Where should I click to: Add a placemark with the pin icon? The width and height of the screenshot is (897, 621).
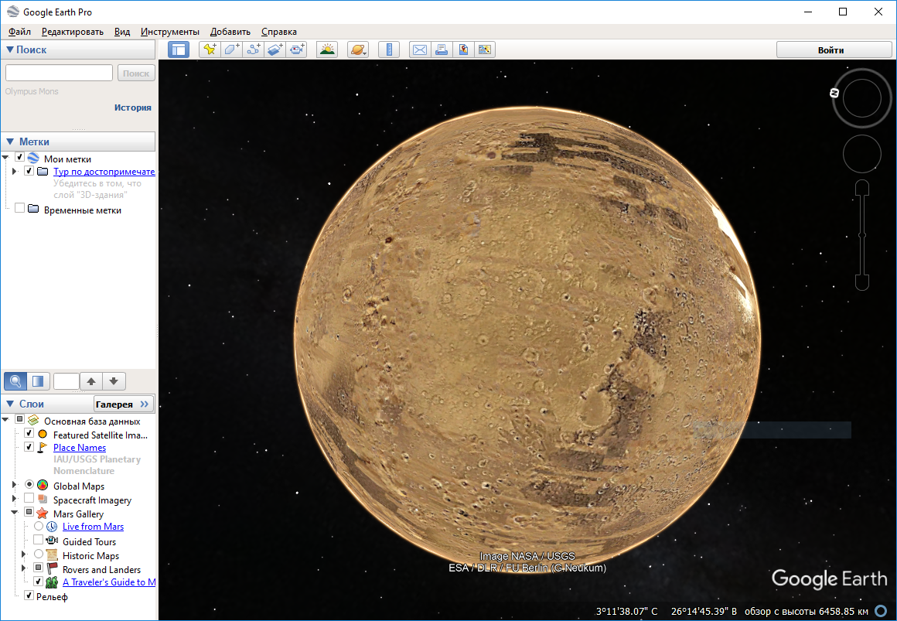tap(210, 49)
